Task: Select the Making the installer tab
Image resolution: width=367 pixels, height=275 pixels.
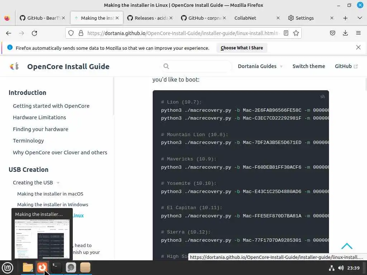Action: 96,18
